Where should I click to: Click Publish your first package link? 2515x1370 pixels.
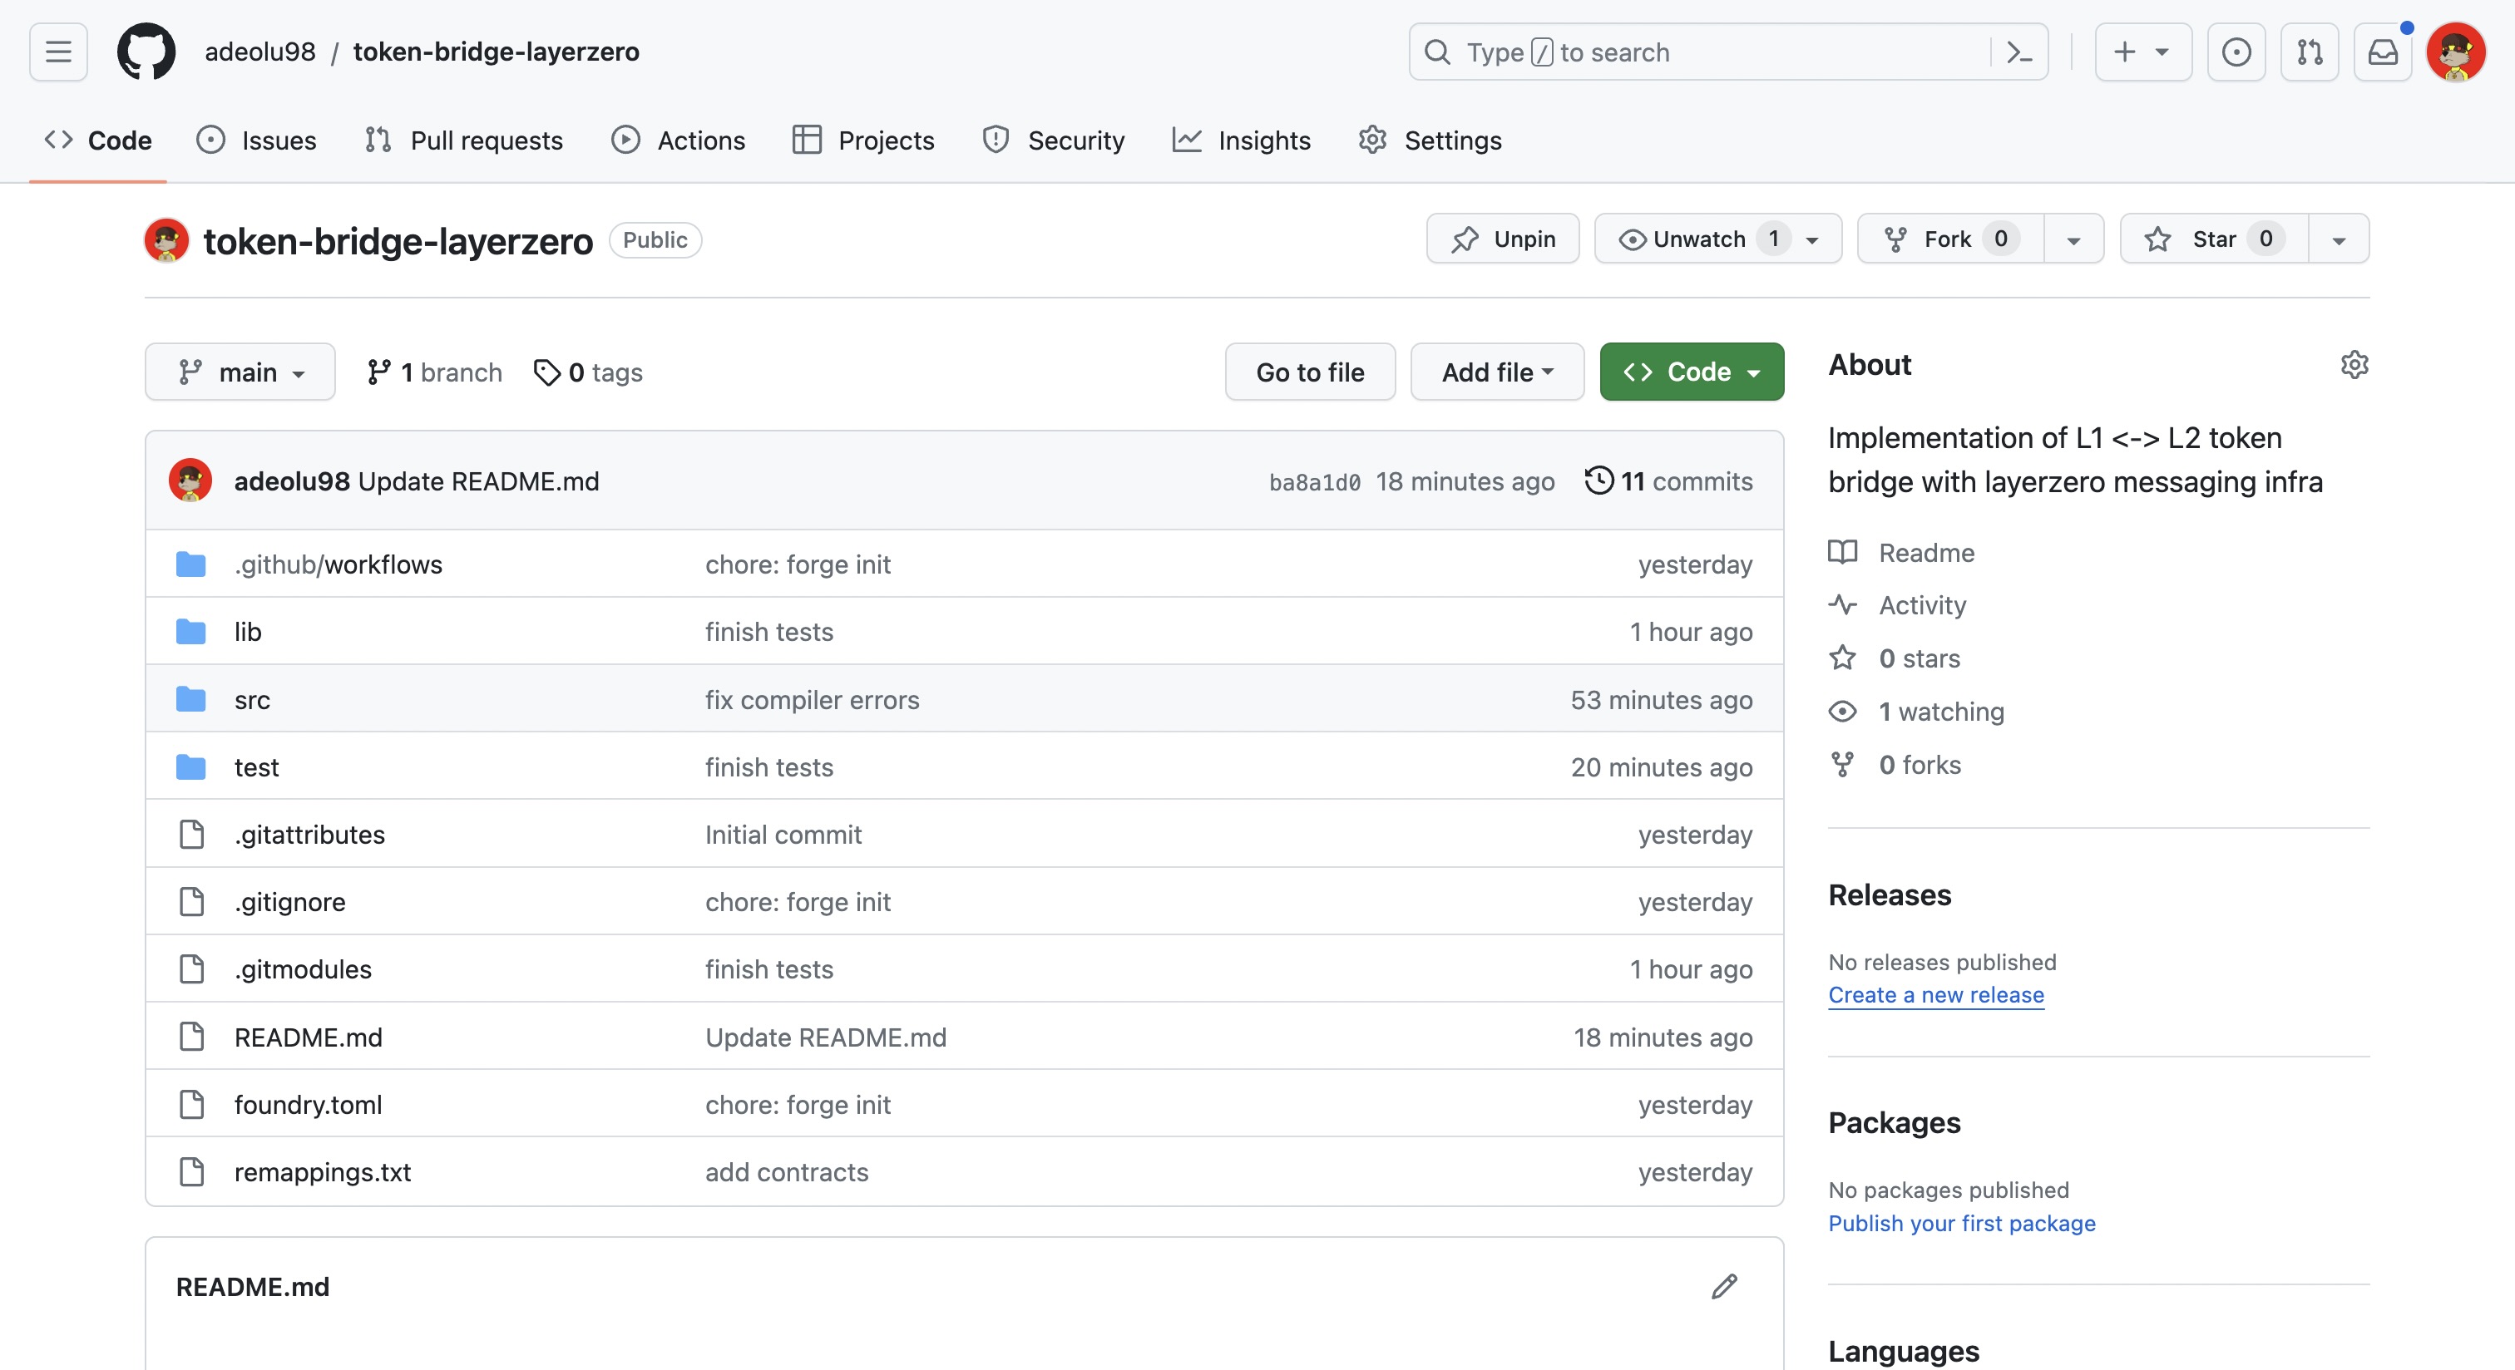click(x=1961, y=1223)
